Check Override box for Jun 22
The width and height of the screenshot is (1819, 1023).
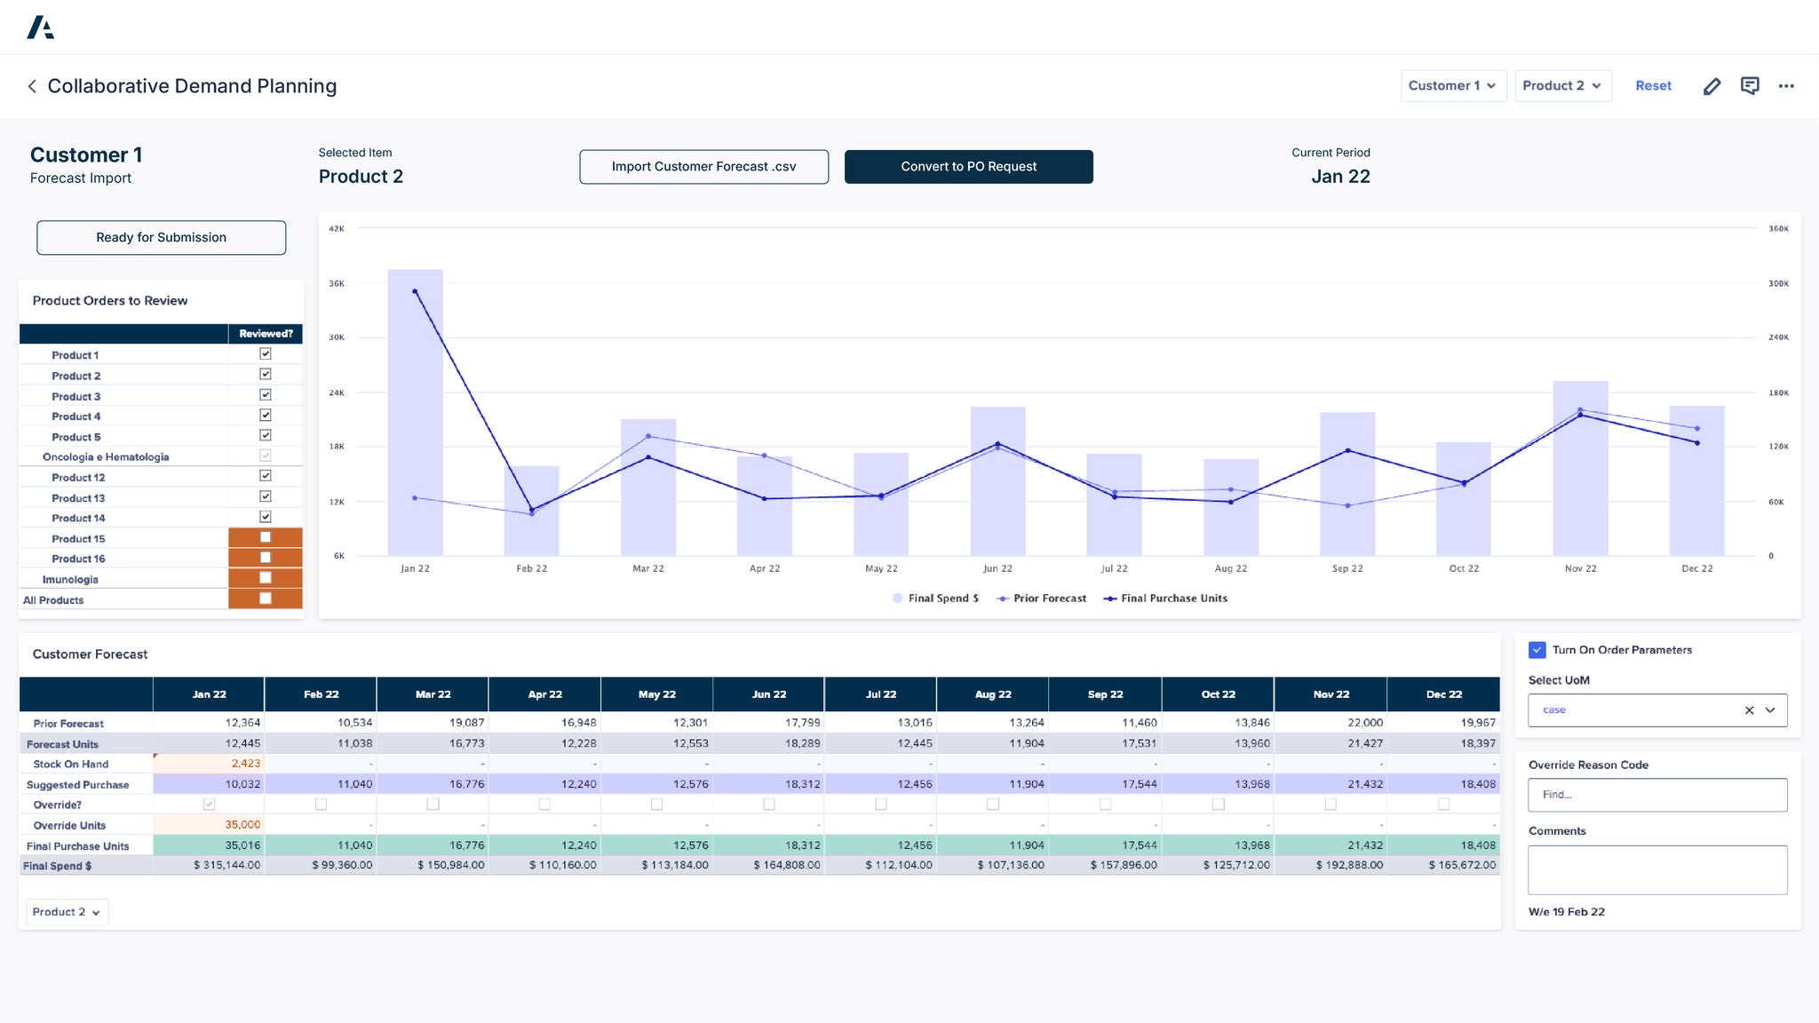pyautogui.click(x=768, y=805)
